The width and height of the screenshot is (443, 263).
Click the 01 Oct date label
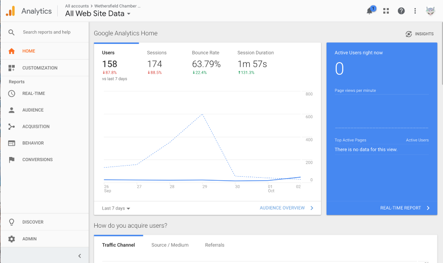coord(271,189)
